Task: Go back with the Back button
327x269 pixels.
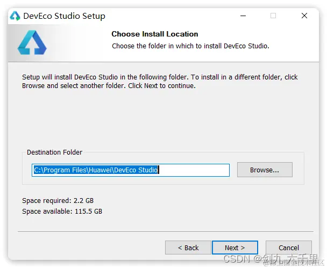Action: [x=188, y=248]
